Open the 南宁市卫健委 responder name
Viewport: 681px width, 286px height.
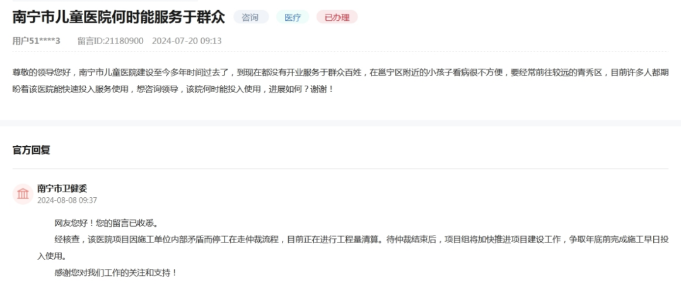tap(62, 188)
